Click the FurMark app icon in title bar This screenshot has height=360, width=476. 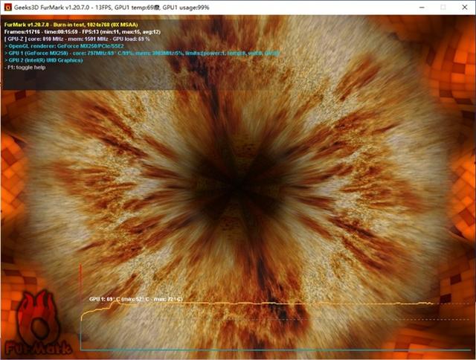[x=8, y=7]
